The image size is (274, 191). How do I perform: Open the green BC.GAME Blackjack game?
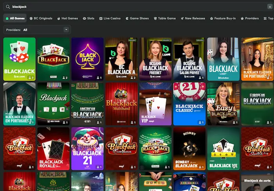click(20, 59)
